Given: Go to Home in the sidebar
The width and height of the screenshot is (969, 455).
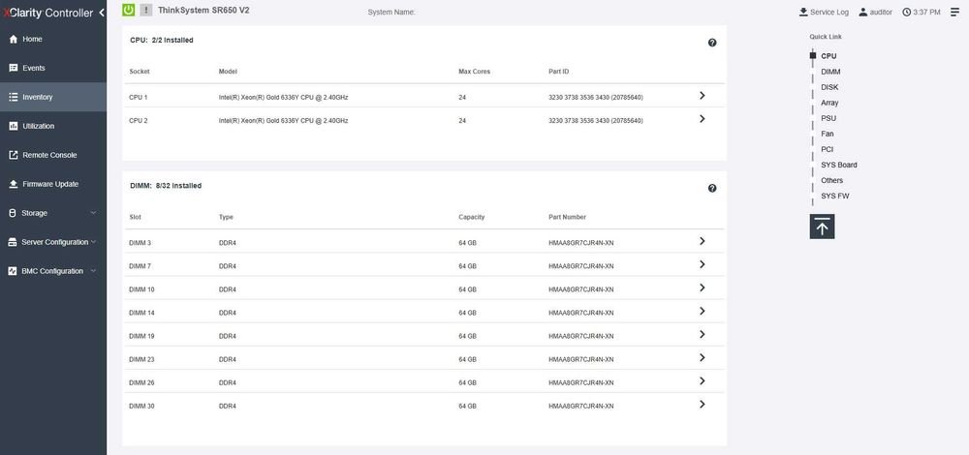Looking at the screenshot, I should [53, 39].
